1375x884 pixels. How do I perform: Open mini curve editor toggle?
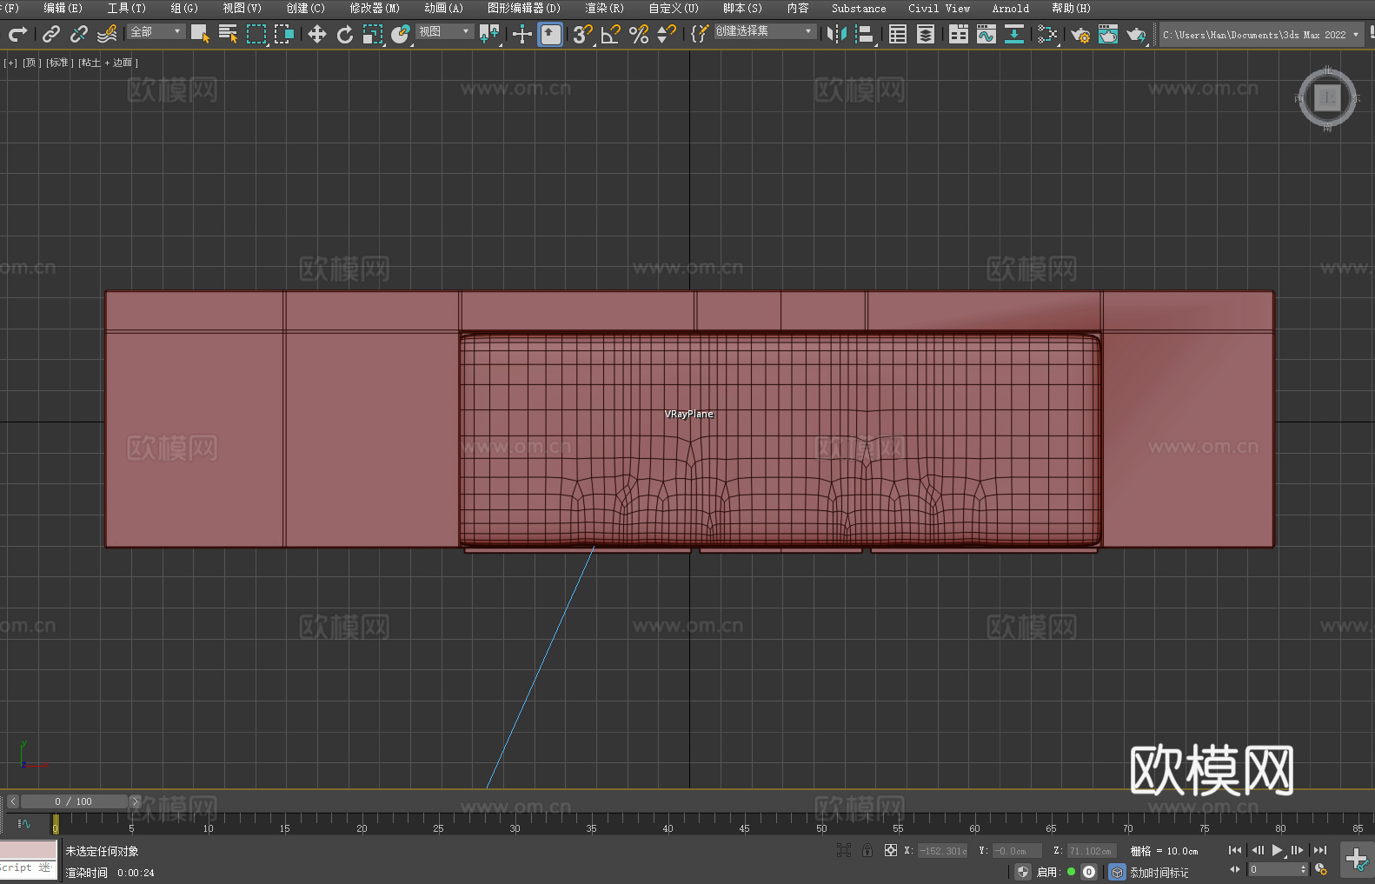(x=23, y=823)
